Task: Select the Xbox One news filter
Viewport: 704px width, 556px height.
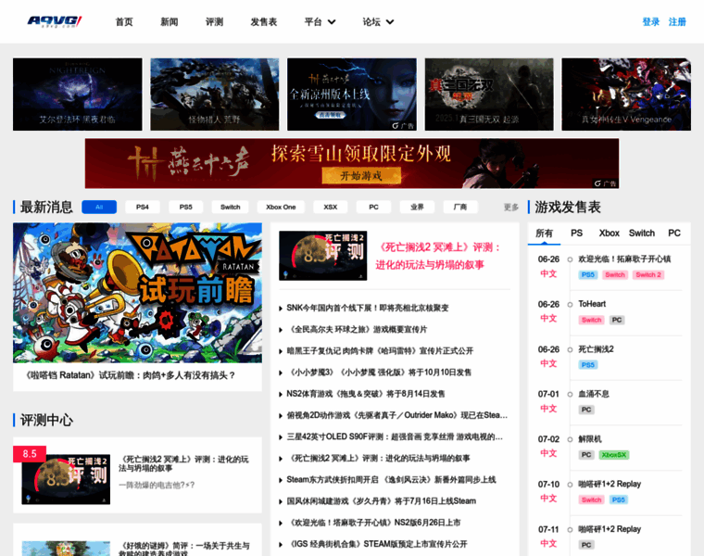Action: click(x=281, y=207)
